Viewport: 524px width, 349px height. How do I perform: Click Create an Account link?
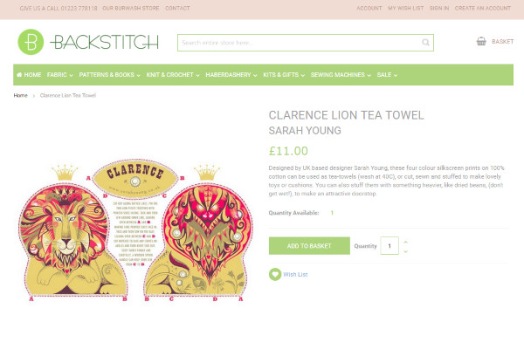pos(483,8)
